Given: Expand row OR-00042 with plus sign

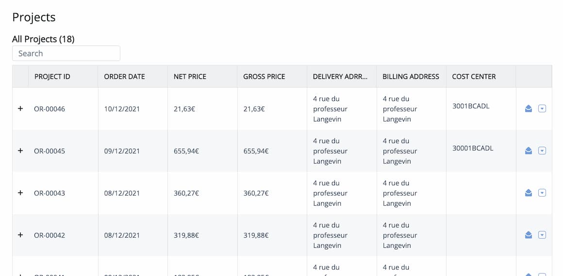Looking at the screenshot, I should 20,235.
